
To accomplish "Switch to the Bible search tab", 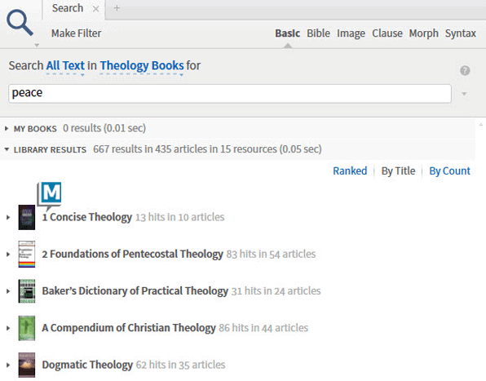I will coord(318,33).
